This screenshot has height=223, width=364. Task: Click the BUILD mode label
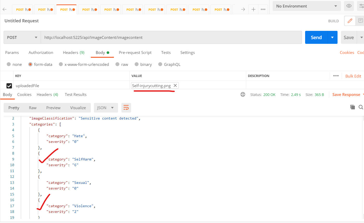[333, 21]
